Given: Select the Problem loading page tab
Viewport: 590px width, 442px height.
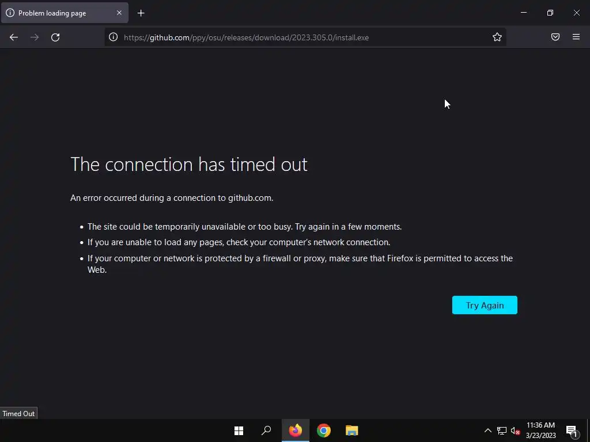Looking at the screenshot, I should pyautogui.click(x=65, y=13).
